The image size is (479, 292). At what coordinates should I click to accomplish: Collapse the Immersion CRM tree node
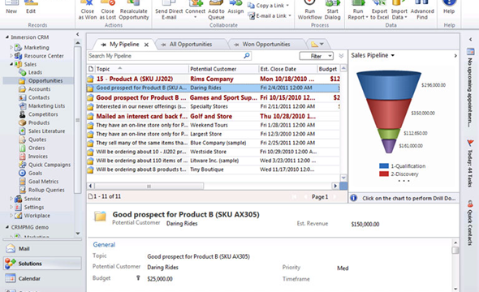click(x=6, y=37)
